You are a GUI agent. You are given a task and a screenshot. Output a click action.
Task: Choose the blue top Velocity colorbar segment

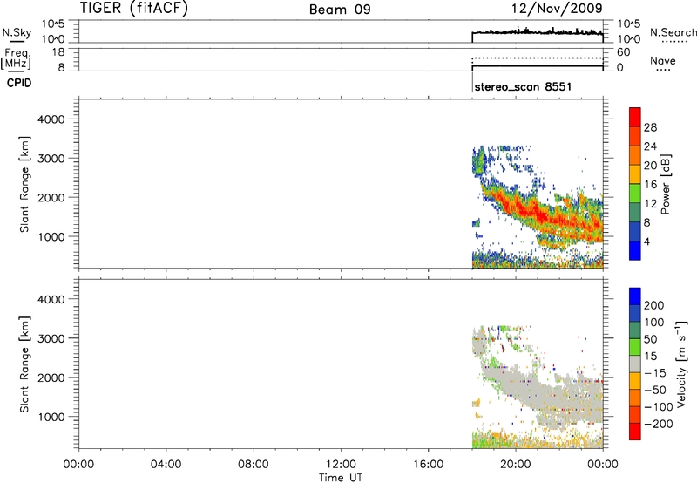pyautogui.click(x=634, y=293)
